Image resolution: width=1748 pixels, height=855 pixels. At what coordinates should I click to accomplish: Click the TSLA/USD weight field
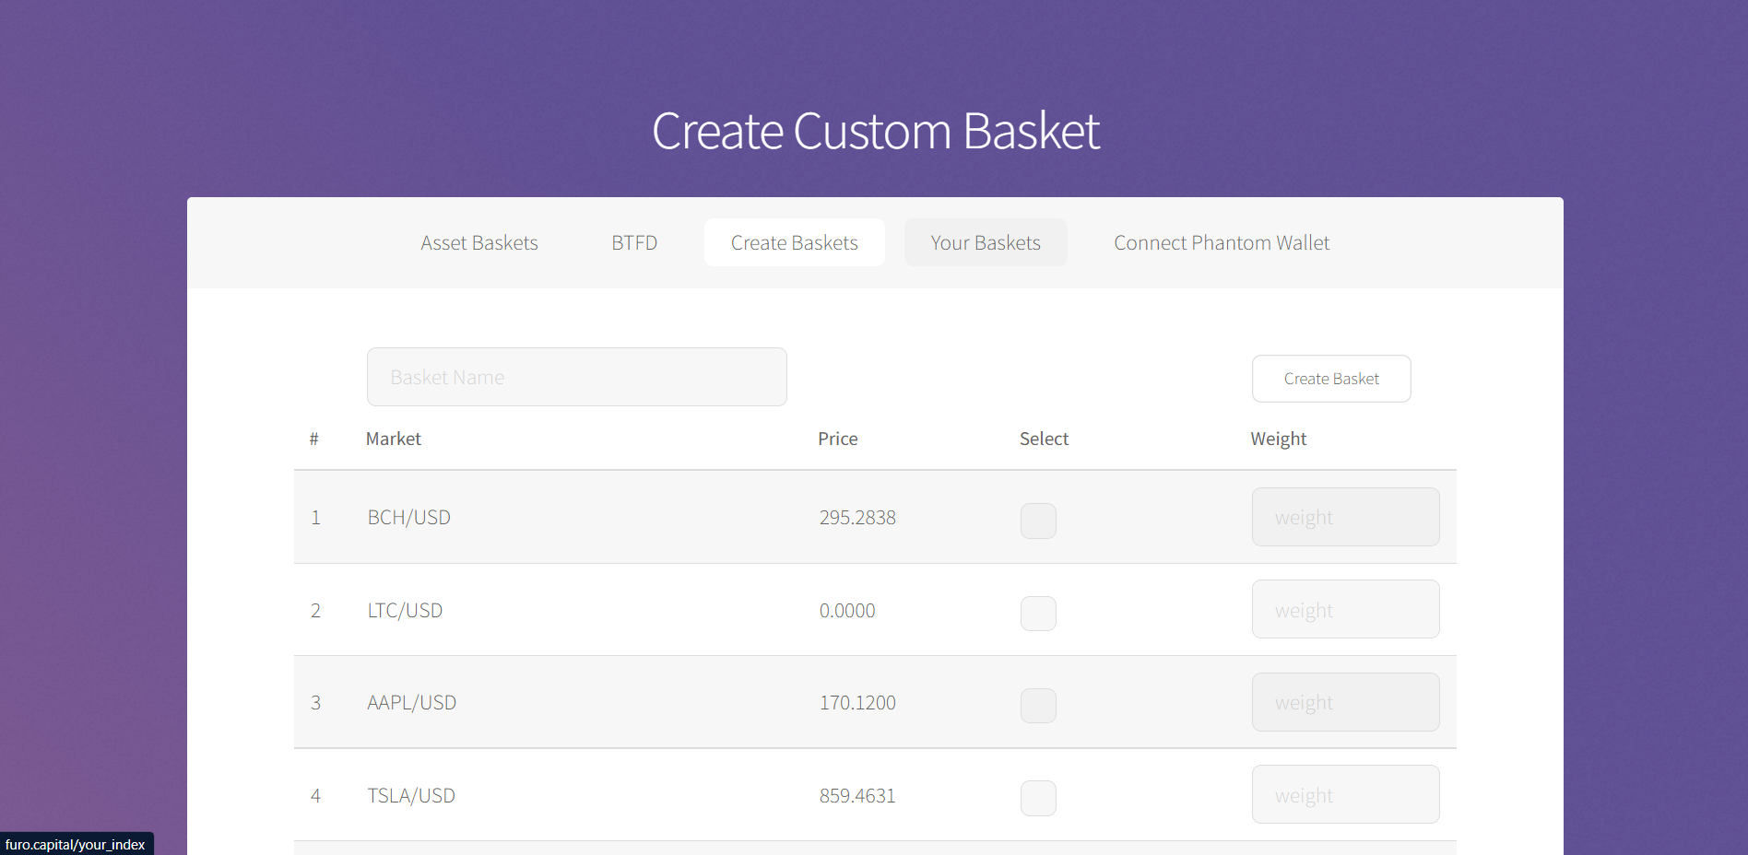click(1346, 794)
